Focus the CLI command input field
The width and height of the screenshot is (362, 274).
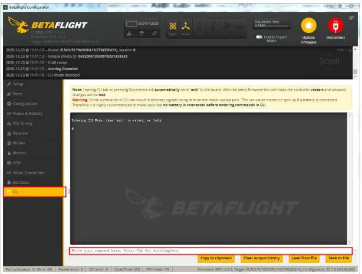click(211, 251)
